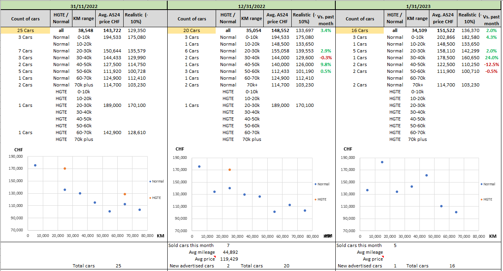Select the yellow highlighted "25 Cars" cell
The width and height of the screenshot is (503, 271).
click(25, 30)
